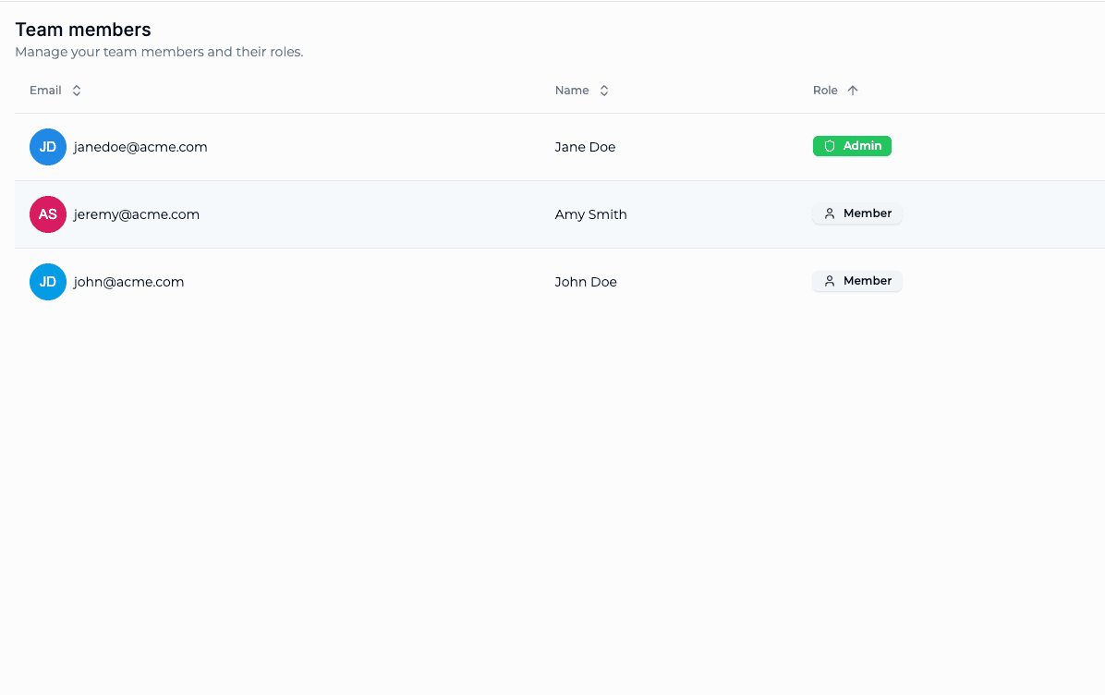Click the green Admin label text
Image resolution: width=1105 pixels, height=695 pixels.
click(x=862, y=146)
